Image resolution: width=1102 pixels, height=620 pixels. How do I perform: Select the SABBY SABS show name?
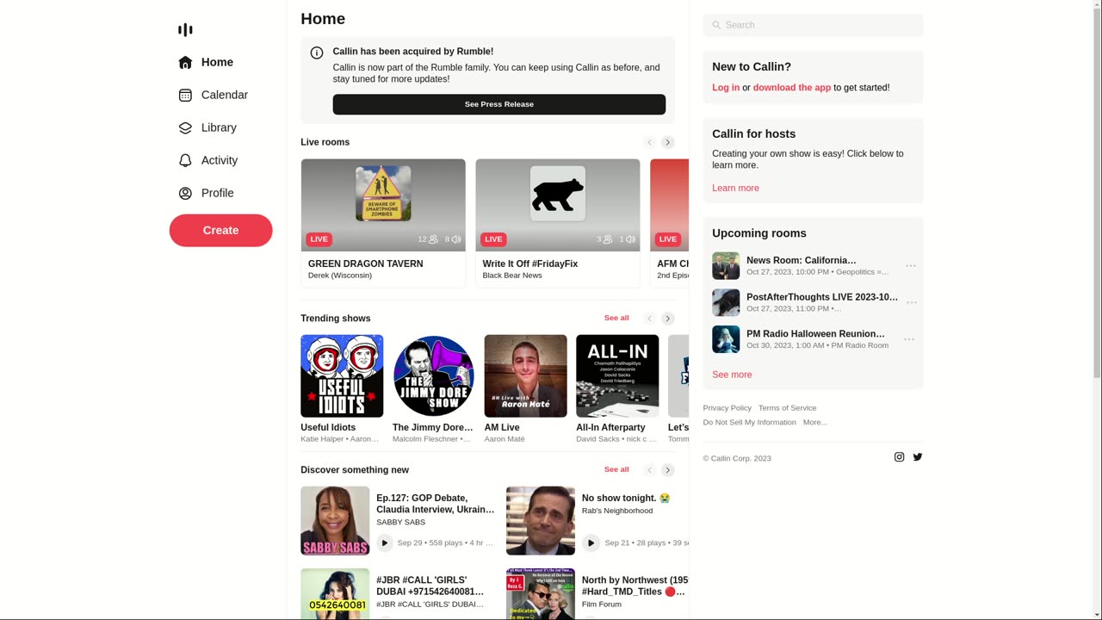point(400,523)
